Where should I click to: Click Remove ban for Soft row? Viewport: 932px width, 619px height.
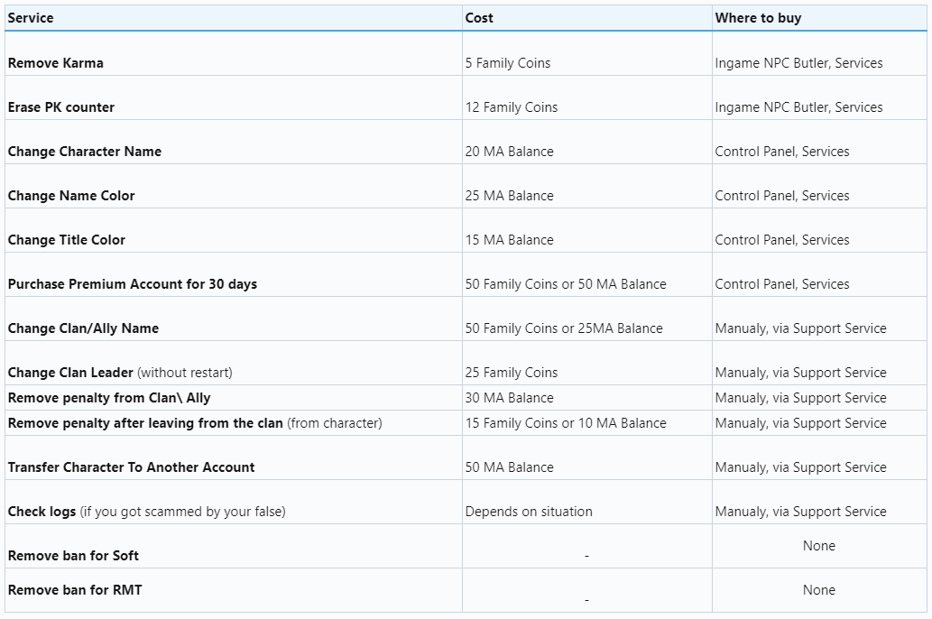(x=73, y=556)
